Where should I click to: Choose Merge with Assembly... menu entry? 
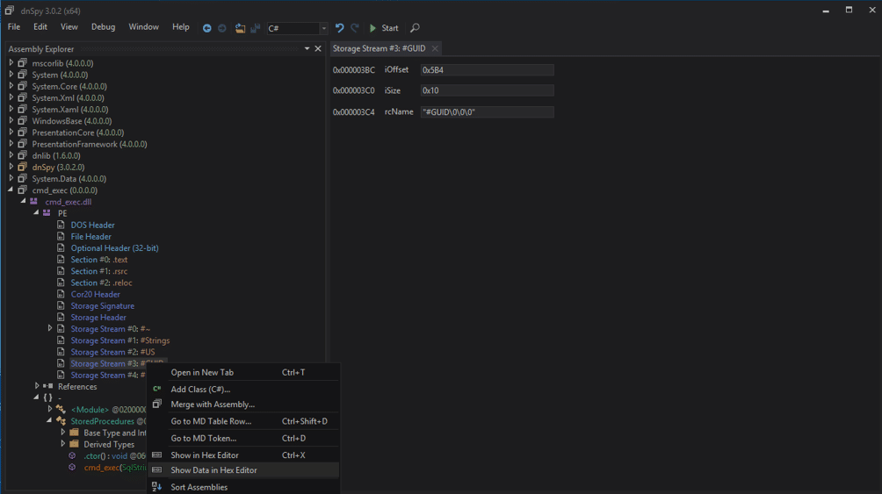click(x=243, y=405)
